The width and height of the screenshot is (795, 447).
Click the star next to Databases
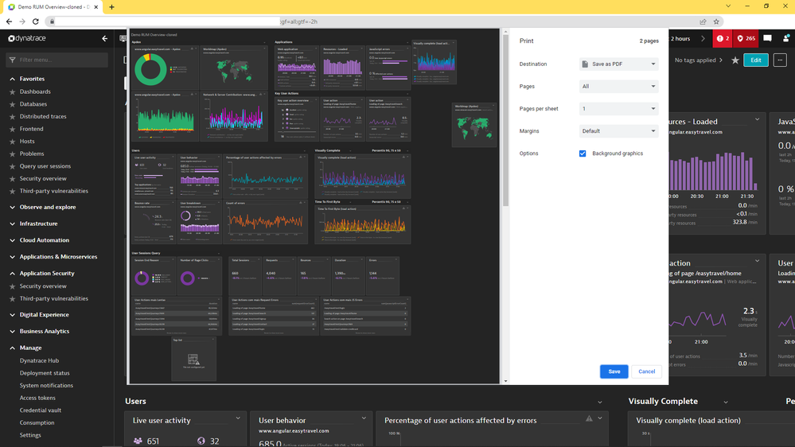(x=12, y=104)
